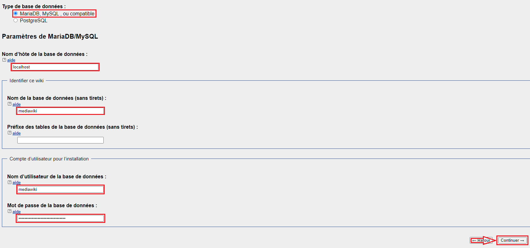This screenshot has height=248, width=530.
Task: Open the aide link for database username
Action: tap(17, 182)
